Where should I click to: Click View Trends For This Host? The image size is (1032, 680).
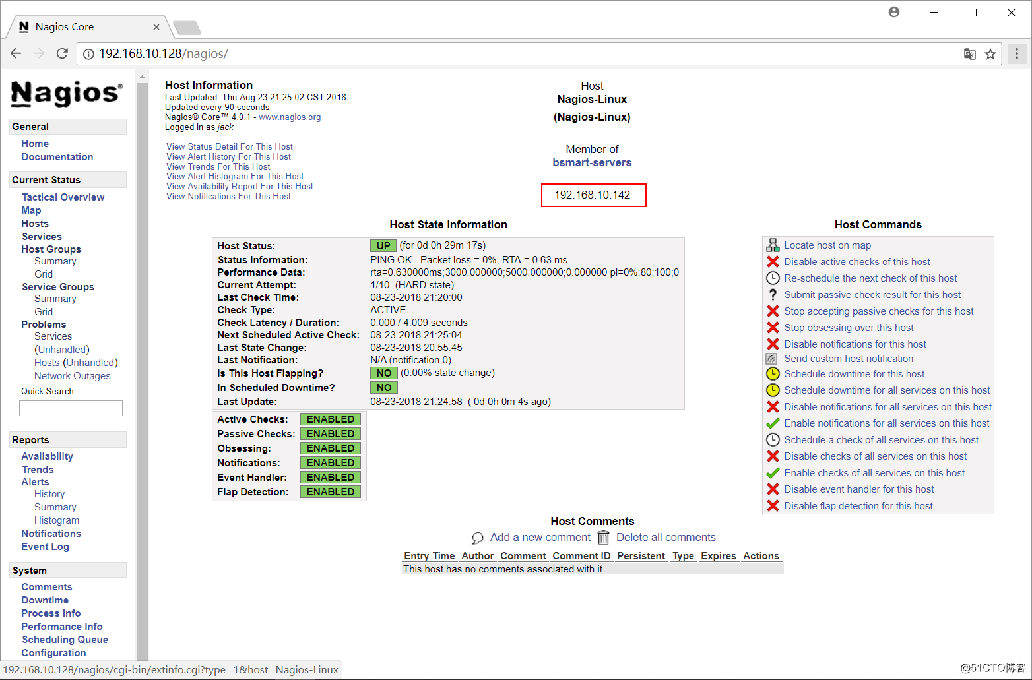coord(218,167)
